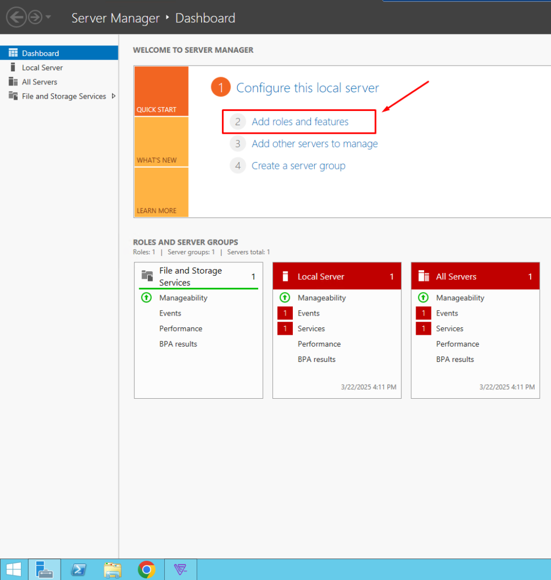
Task: Click the File and Storage Services sidebar icon
Action: (x=13, y=96)
